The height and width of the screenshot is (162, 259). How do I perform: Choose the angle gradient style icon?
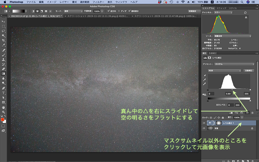pyautogui.click(x=42, y=11)
